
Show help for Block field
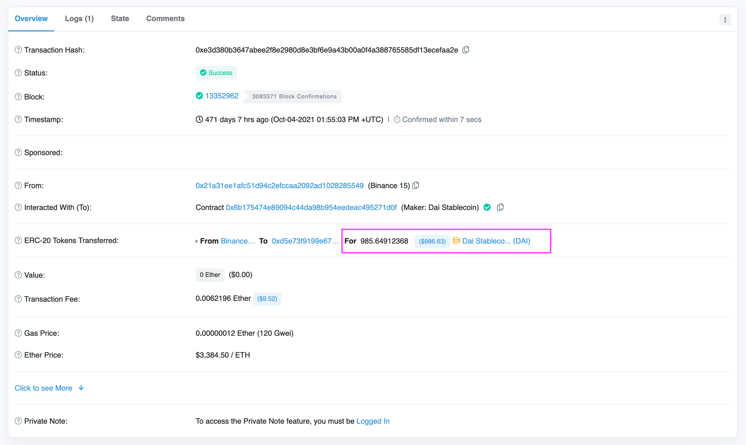point(18,97)
